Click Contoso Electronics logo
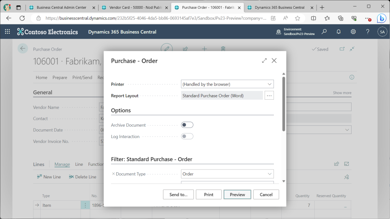This screenshot has height=219, width=390. coord(48,32)
